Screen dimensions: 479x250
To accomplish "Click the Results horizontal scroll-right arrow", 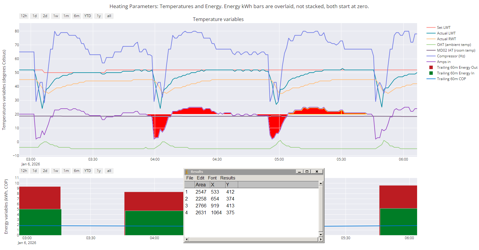I will [x=321, y=239].
